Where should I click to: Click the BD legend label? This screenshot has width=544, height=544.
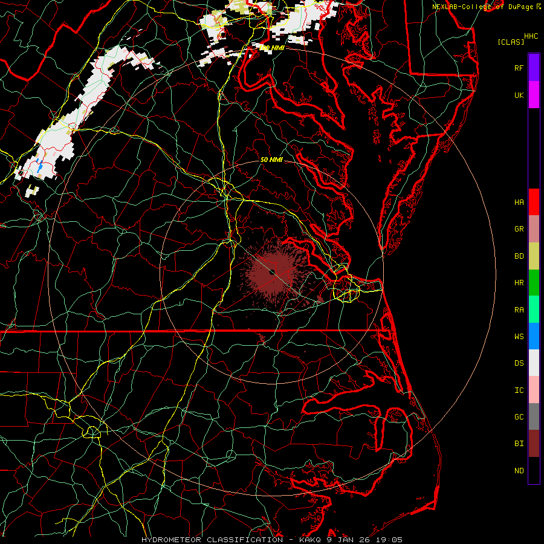pos(519,256)
